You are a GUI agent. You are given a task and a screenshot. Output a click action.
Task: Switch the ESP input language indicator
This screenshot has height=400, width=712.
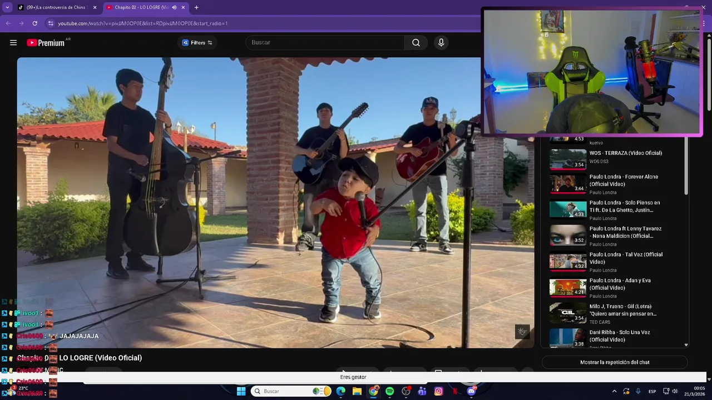coord(652,391)
